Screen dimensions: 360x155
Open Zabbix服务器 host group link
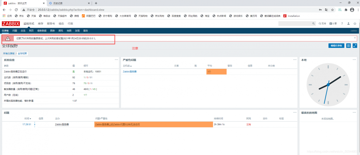tap(130, 71)
